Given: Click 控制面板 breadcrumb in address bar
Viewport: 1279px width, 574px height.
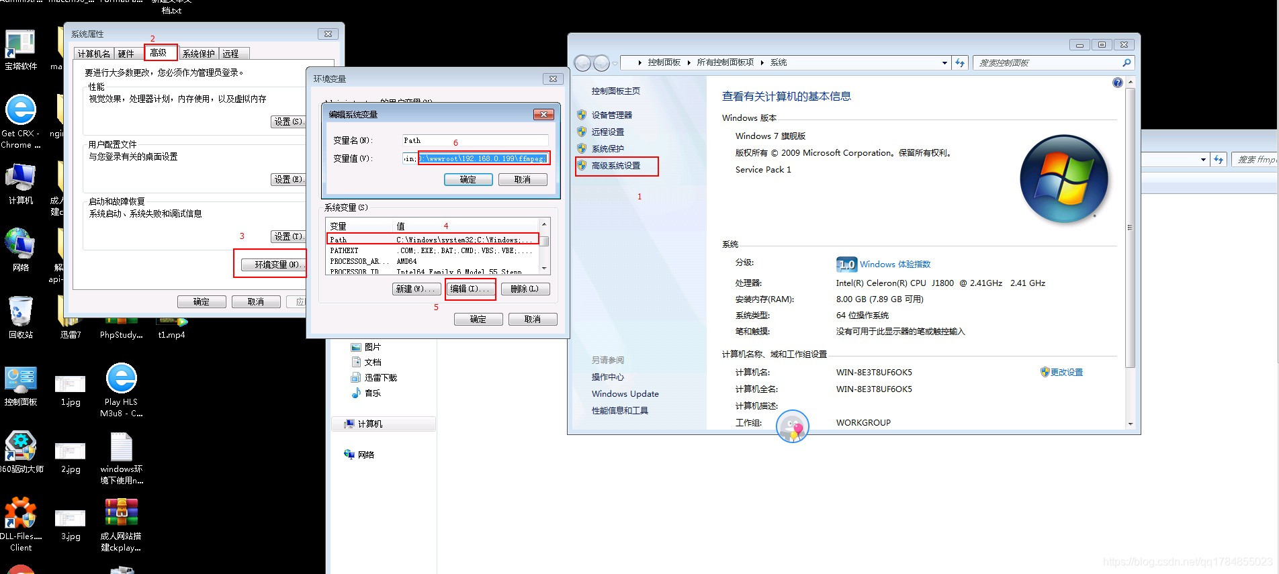Looking at the screenshot, I should [x=664, y=62].
